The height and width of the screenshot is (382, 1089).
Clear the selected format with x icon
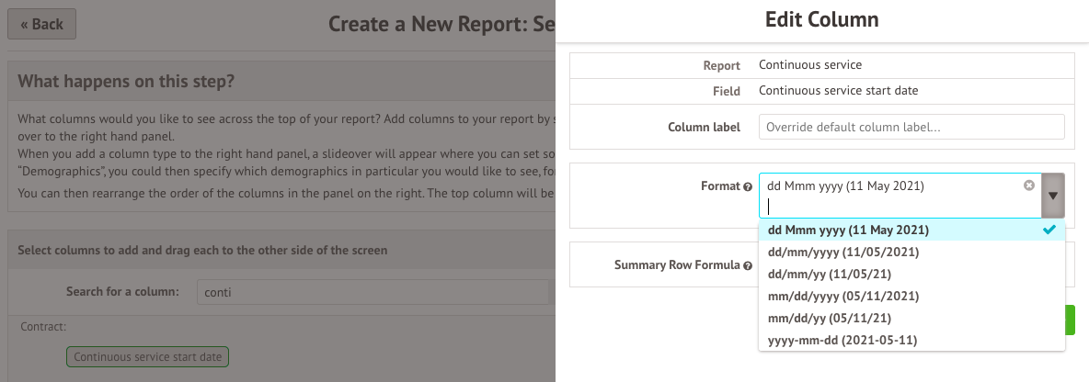pyautogui.click(x=1029, y=185)
